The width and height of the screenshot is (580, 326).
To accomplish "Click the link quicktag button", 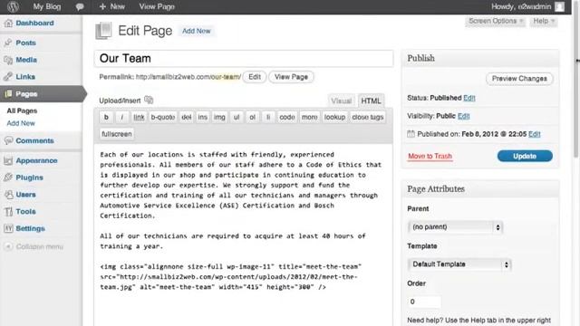I will click(x=139, y=117).
